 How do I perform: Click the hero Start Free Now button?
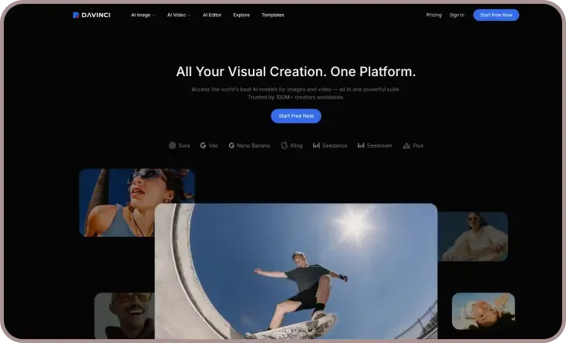(x=296, y=116)
